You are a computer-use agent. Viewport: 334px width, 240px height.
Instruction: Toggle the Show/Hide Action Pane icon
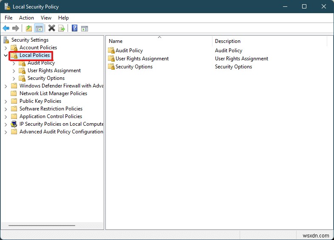85,28
